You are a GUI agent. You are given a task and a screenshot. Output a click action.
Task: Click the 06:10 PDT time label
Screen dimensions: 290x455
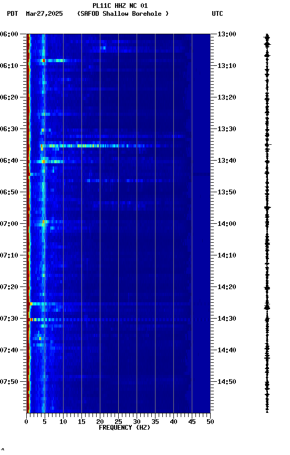point(9,66)
